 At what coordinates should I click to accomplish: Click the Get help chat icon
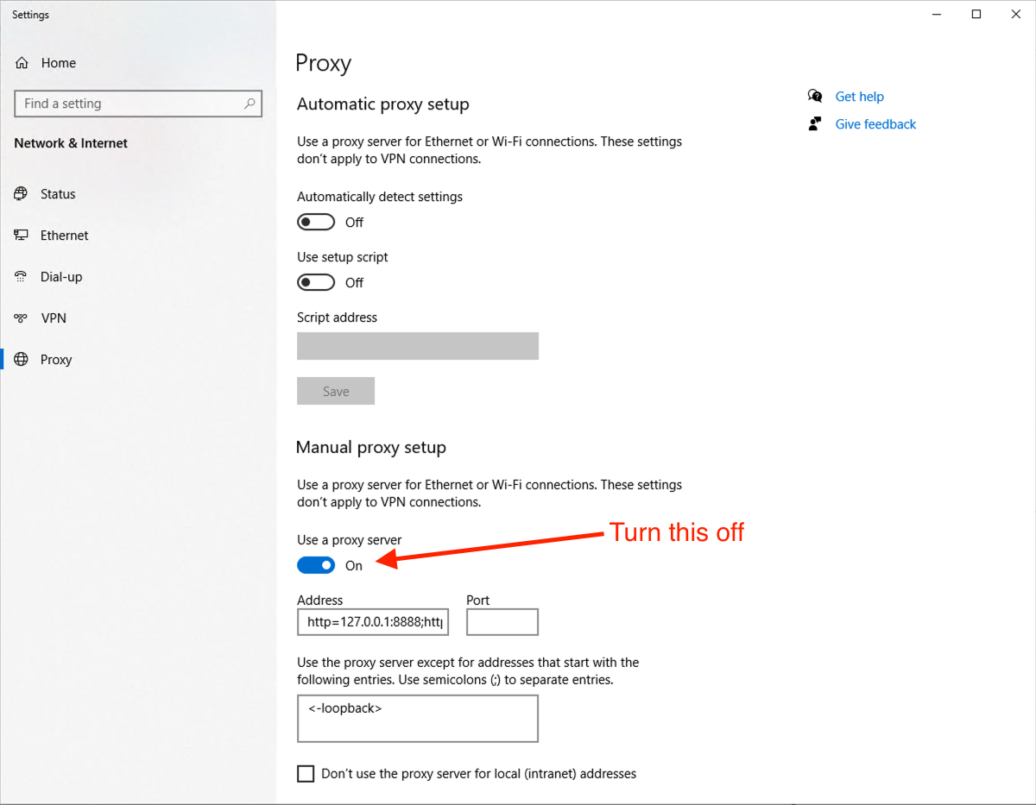pos(815,97)
